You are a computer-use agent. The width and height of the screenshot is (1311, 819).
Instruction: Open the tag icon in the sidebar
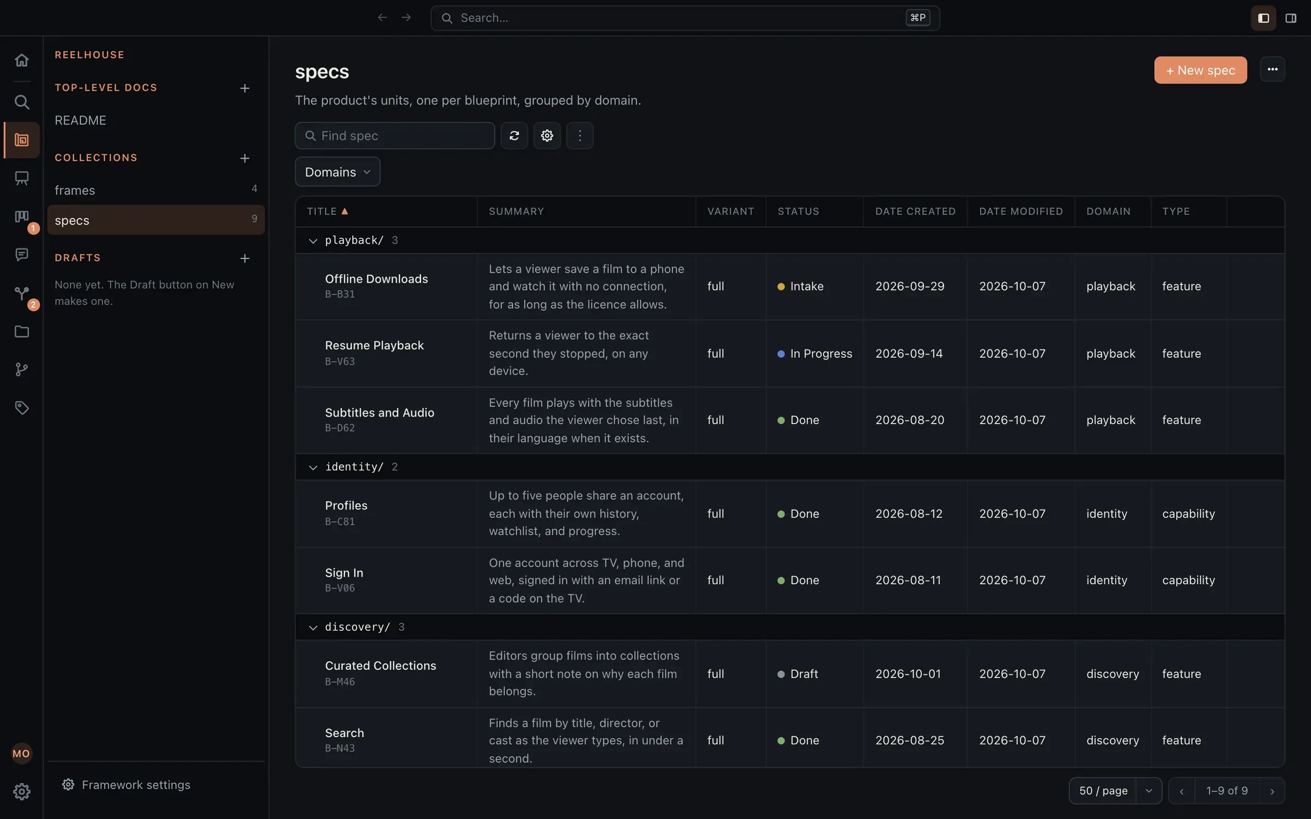22,408
